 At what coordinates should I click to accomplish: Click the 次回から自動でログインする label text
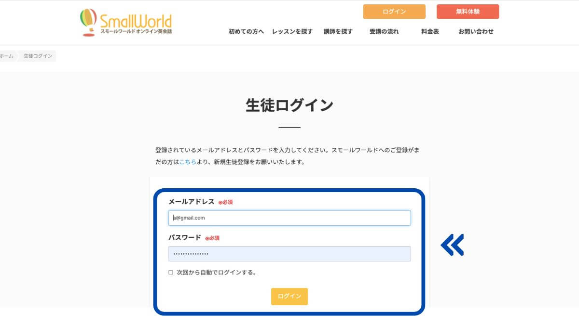217,273
